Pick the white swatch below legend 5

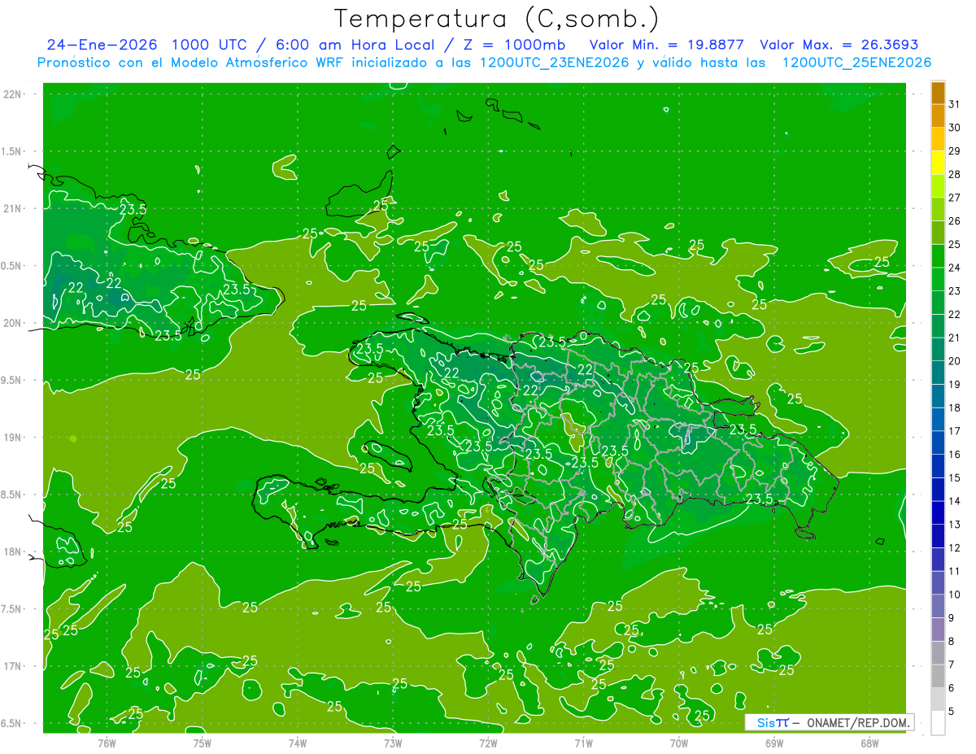point(938,722)
